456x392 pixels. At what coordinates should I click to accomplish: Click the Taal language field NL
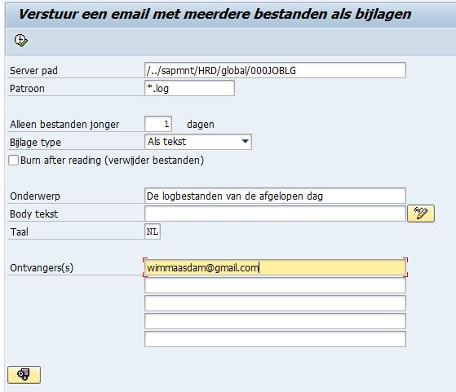153,231
